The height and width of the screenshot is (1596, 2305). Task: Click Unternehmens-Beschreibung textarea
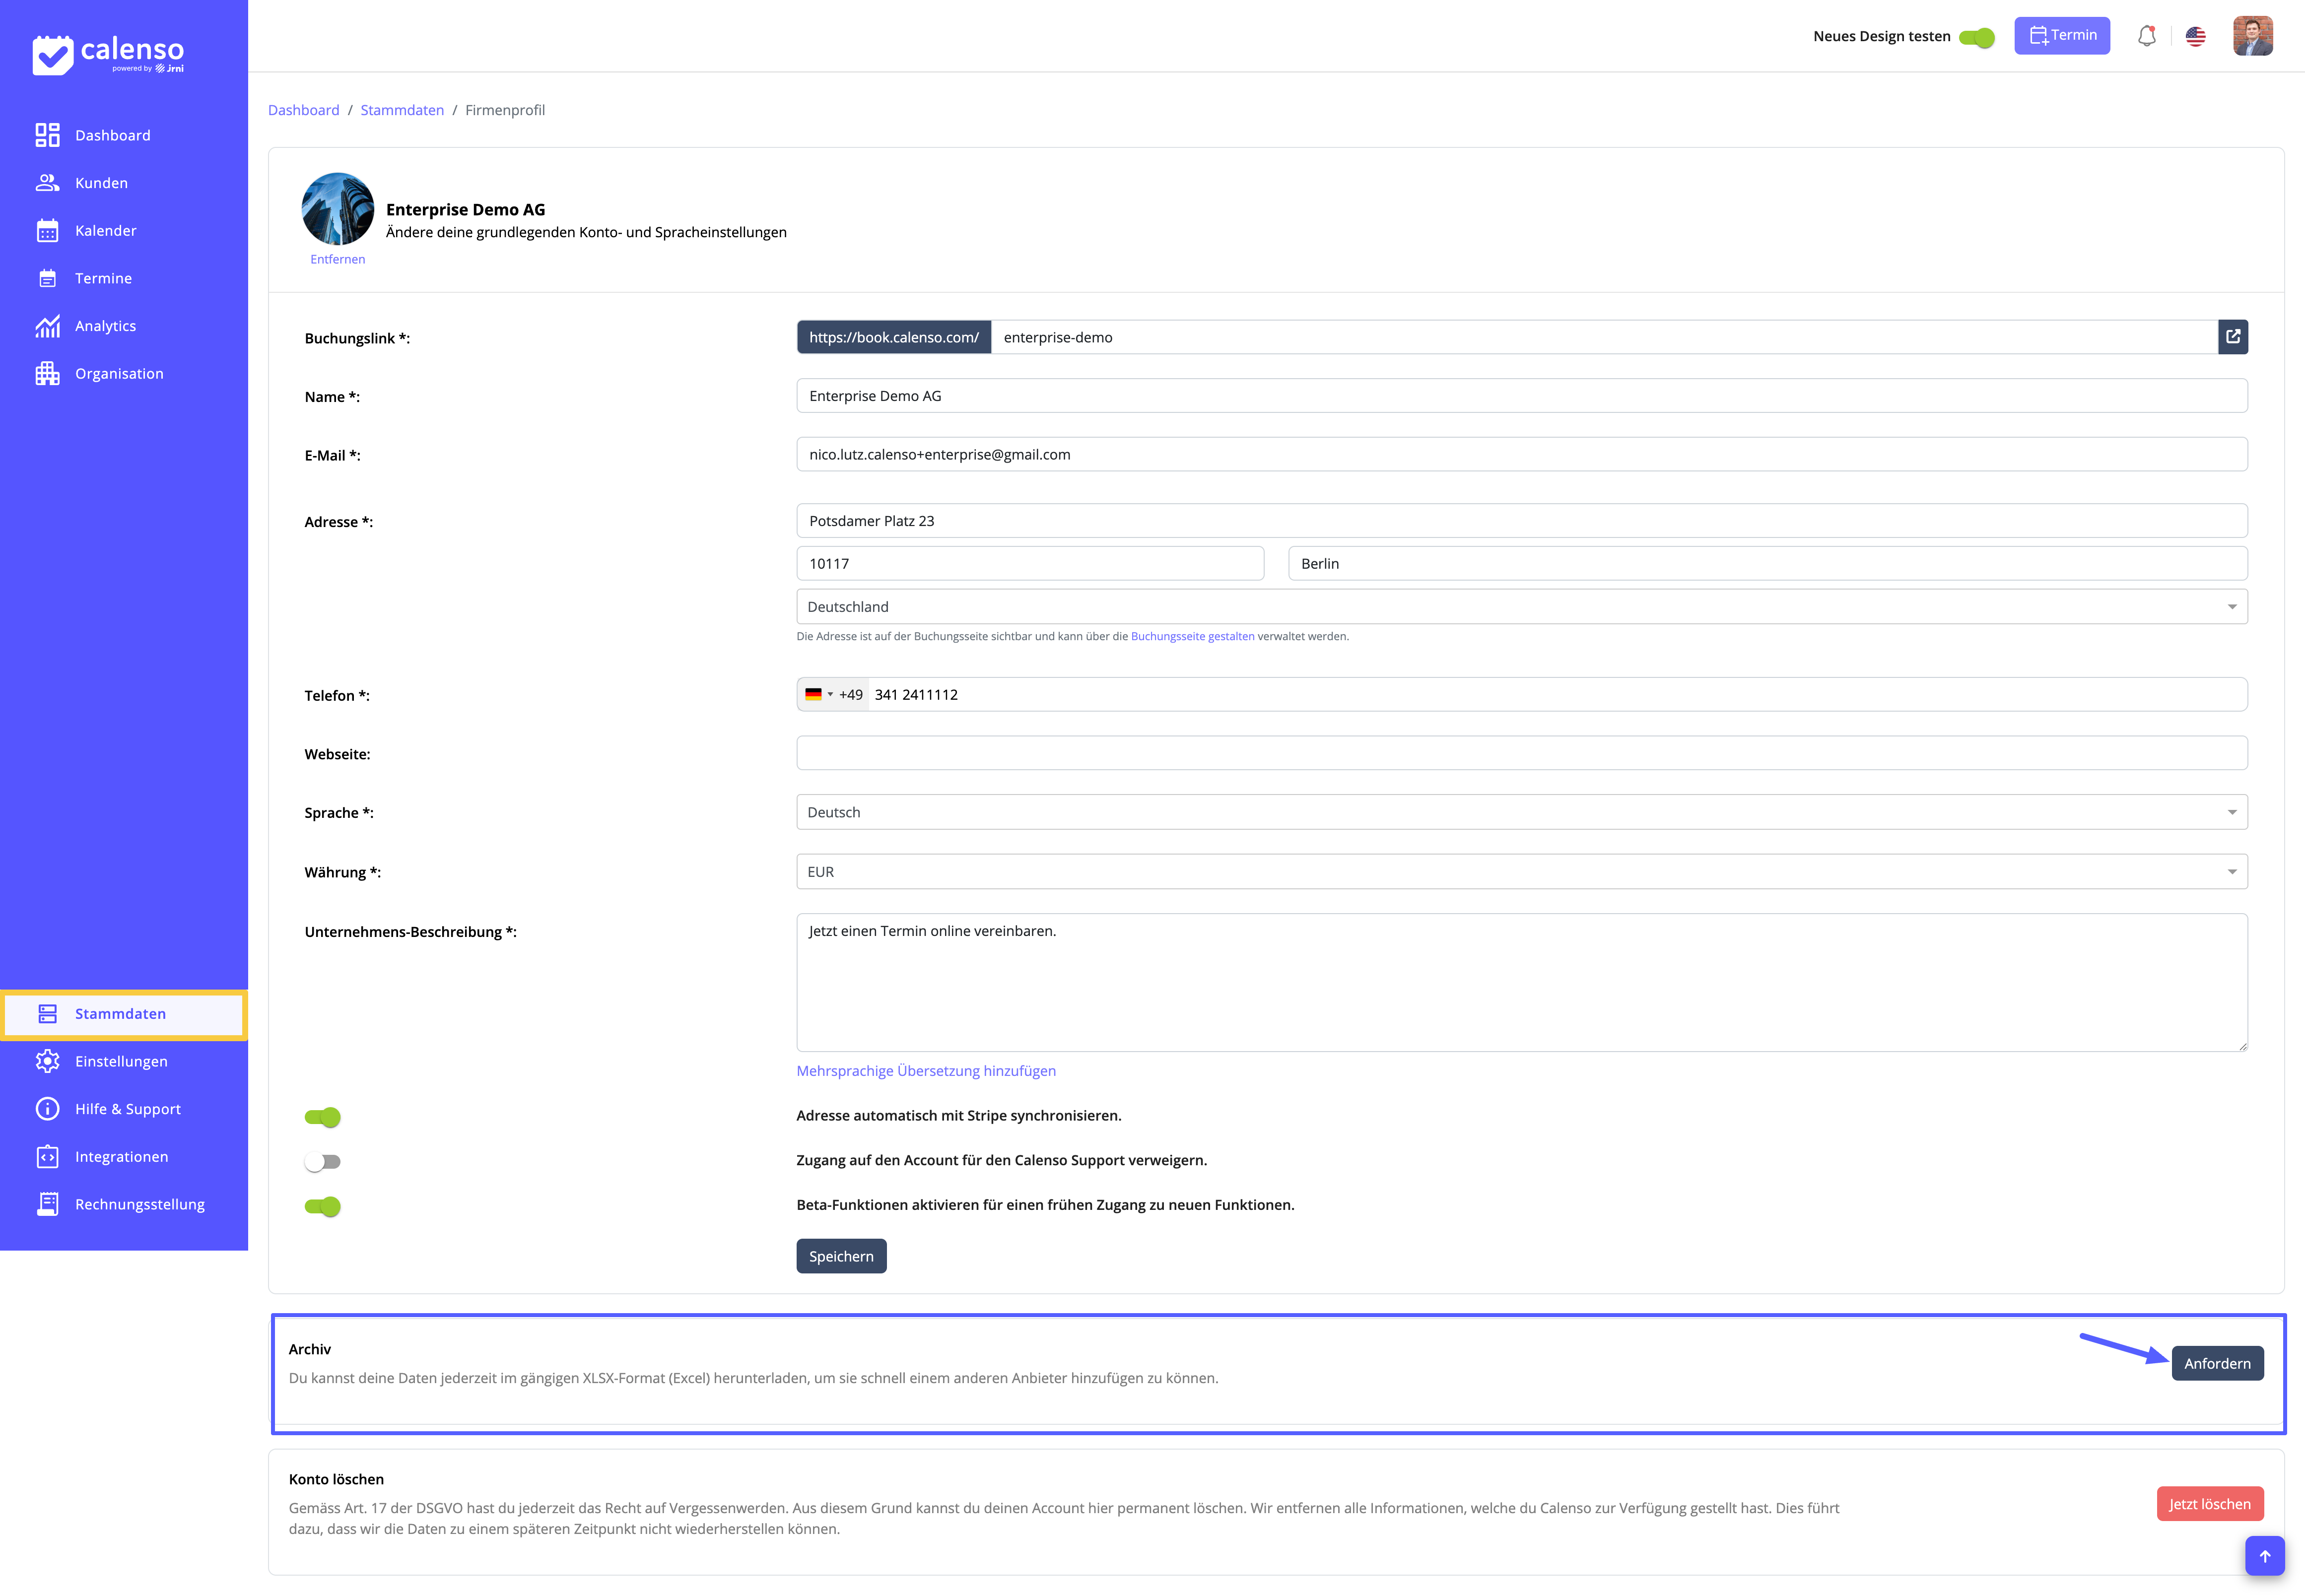click(1521, 983)
